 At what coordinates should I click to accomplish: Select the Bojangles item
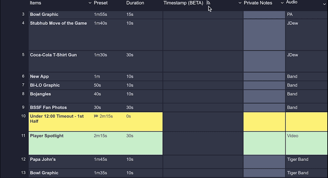point(40,94)
